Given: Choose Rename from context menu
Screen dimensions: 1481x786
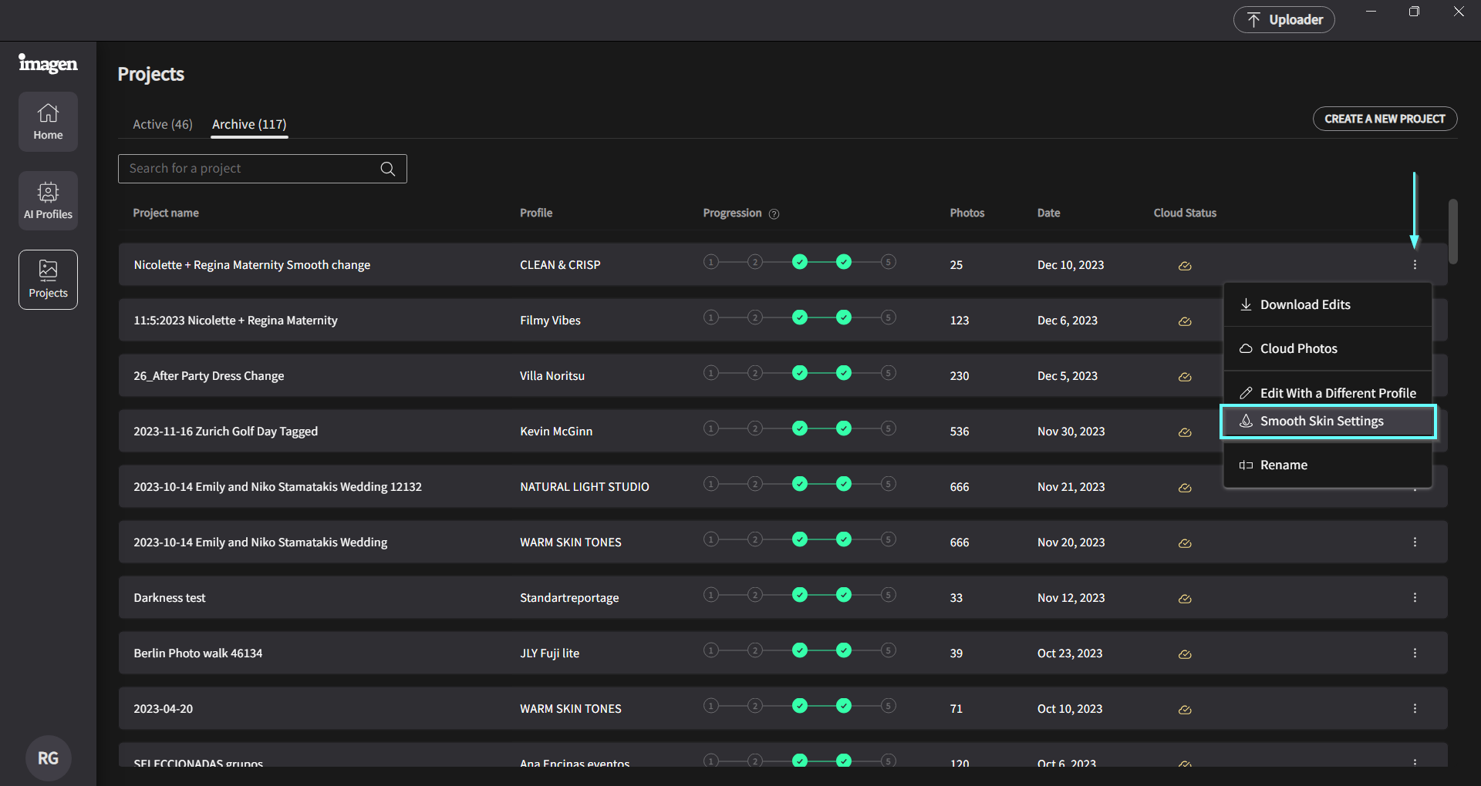Looking at the screenshot, I should (x=1328, y=465).
